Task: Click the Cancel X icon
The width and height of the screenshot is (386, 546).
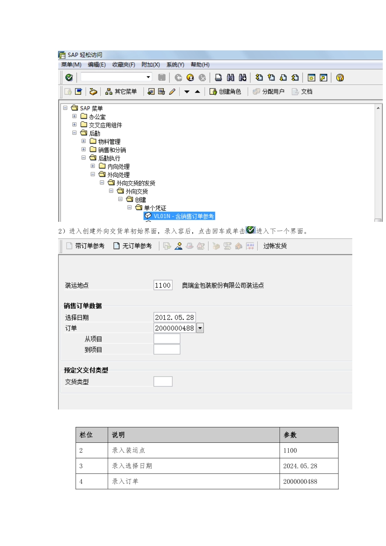Action: tap(202, 77)
